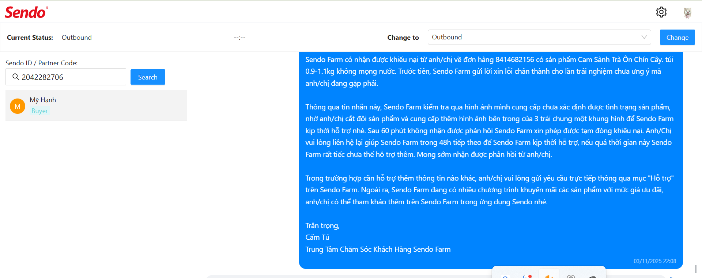Select the Mỹ Hạnh conversation name
The width and height of the screenshot is (702, 278).
click(x=43, y=100)
